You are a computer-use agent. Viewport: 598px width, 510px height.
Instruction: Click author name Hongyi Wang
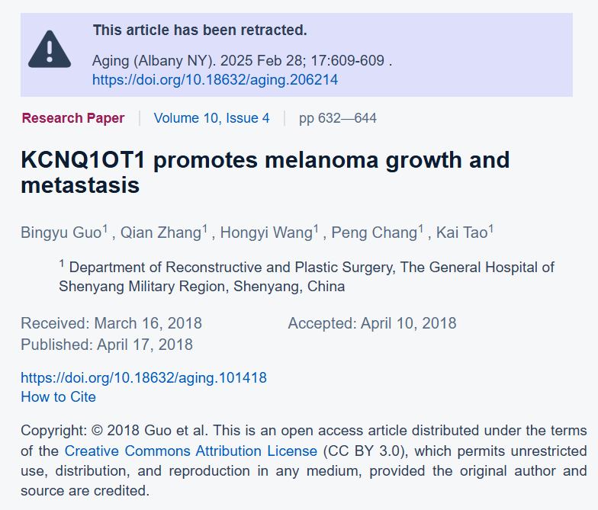pos(267,233)
